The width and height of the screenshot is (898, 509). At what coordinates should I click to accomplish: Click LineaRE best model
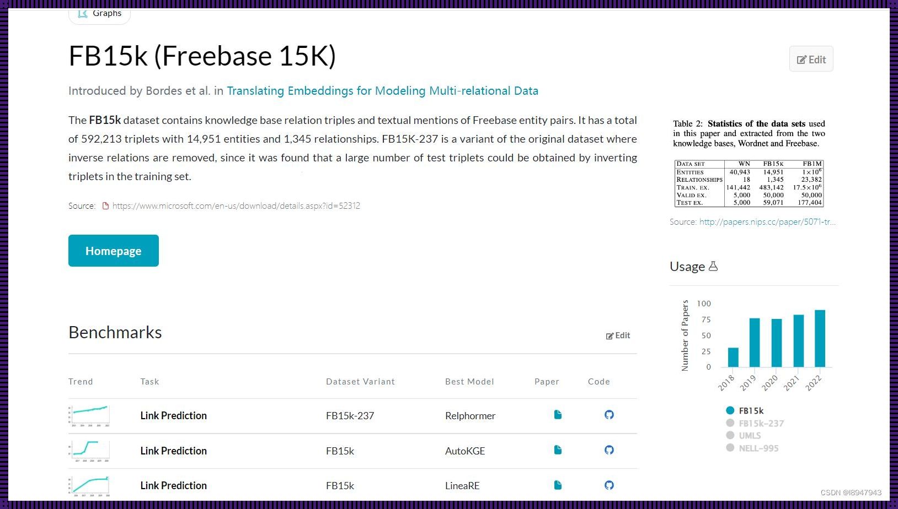click(462, 486)
